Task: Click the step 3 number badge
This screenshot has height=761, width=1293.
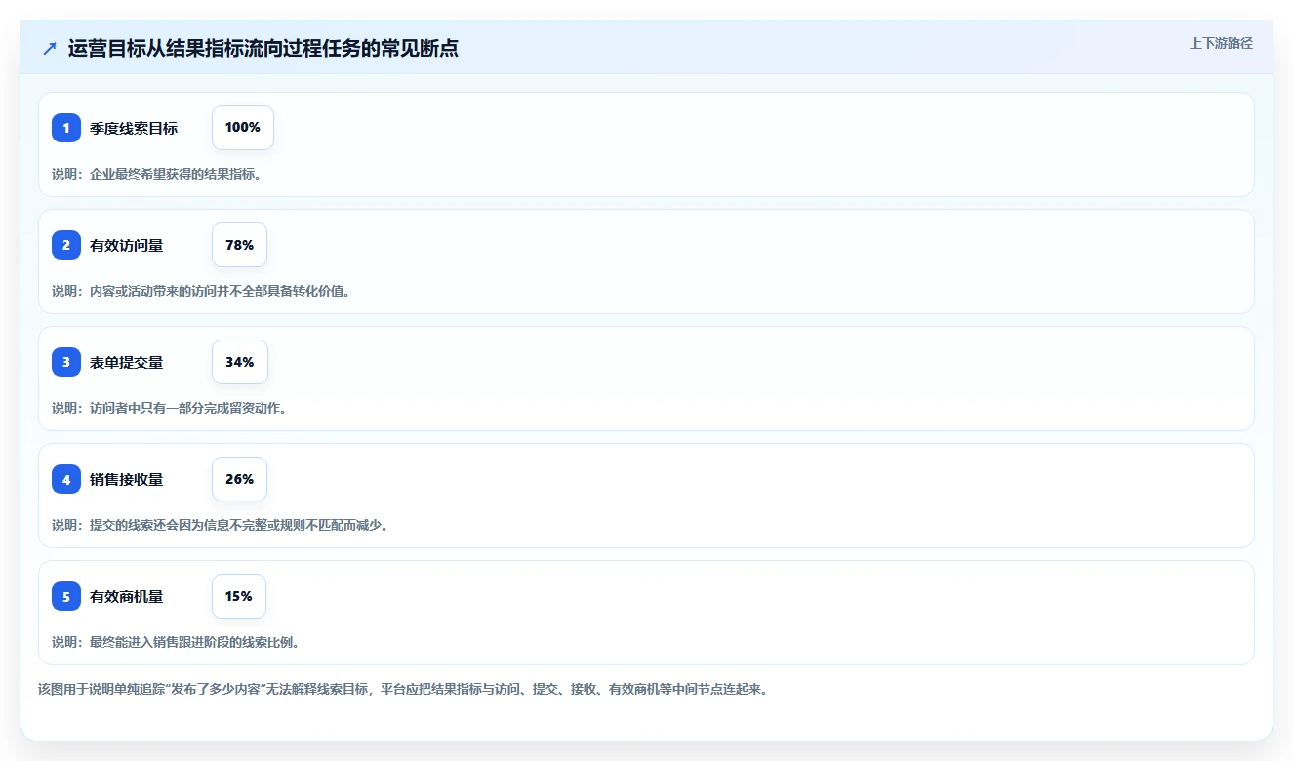Action: [66, 362]
